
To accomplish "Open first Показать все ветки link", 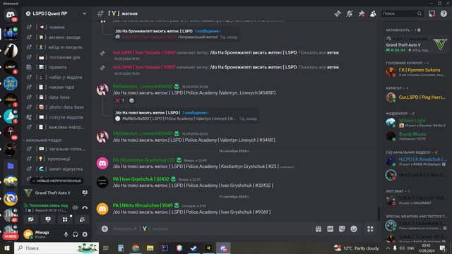I will pos(319,53).
